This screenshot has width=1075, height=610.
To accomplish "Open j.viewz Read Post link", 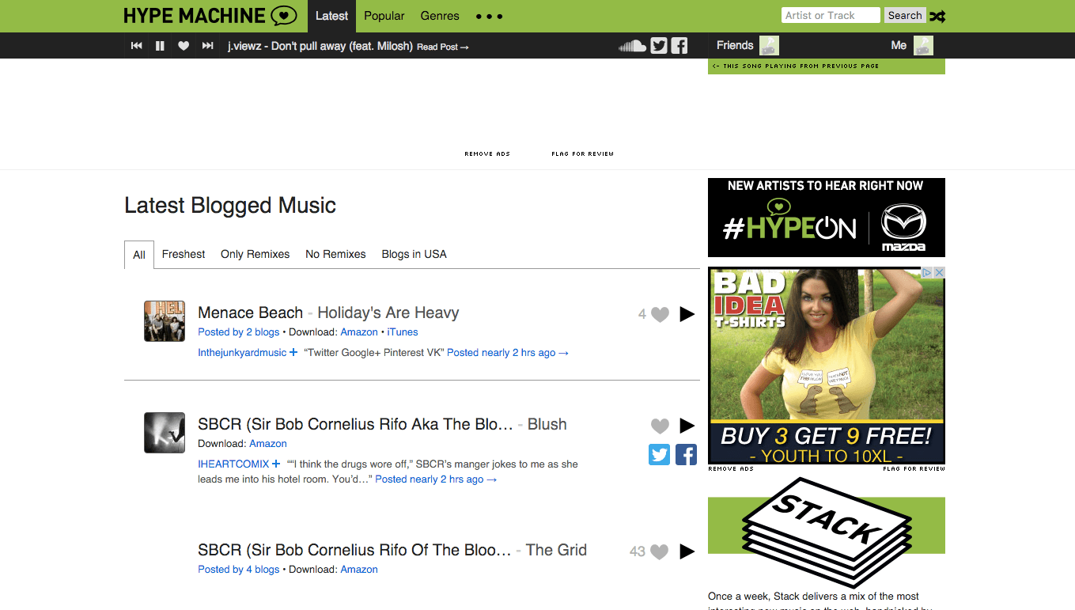I will click(x=443, y=47).
